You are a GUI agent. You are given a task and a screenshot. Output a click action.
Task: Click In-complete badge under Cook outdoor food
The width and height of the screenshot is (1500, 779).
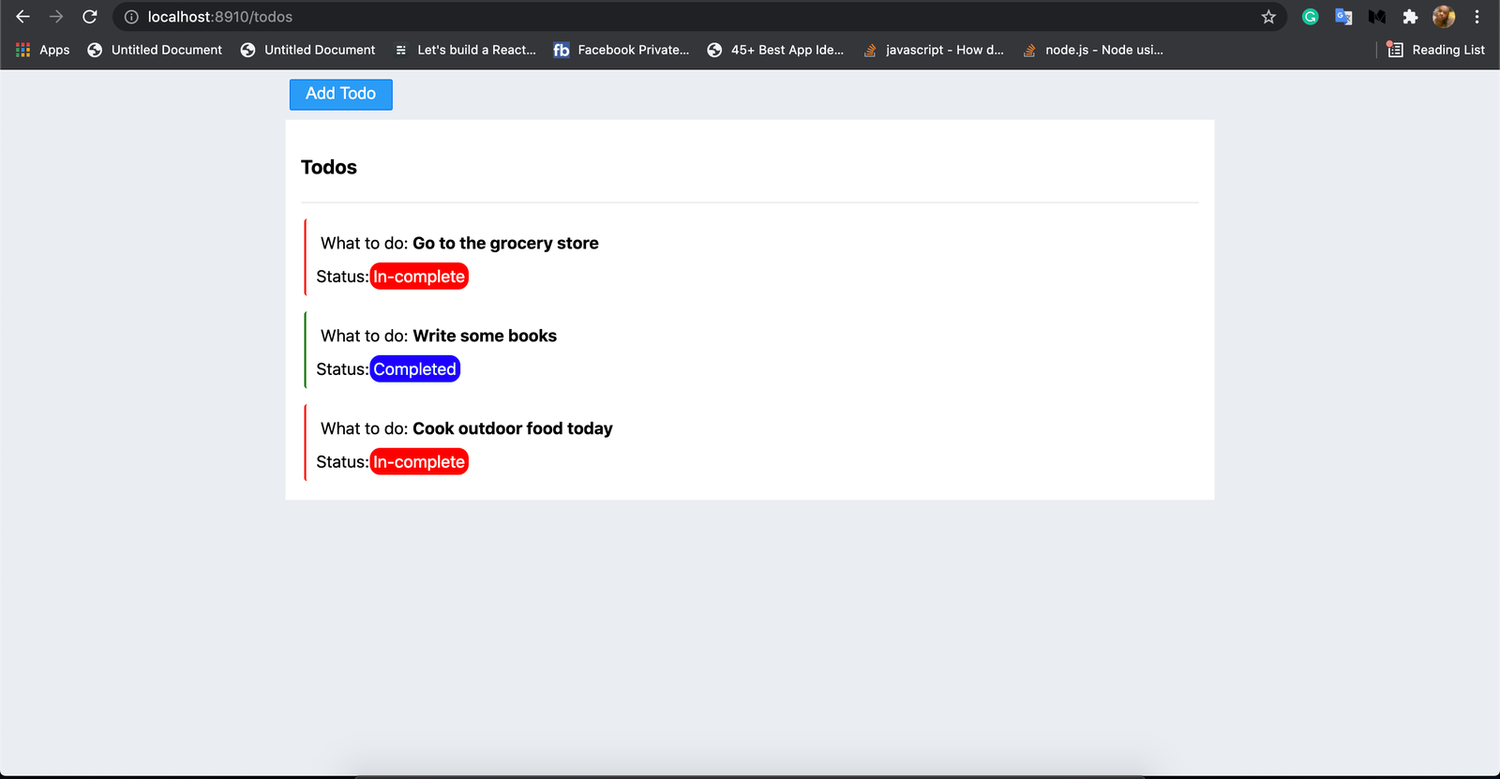[419, 462]
